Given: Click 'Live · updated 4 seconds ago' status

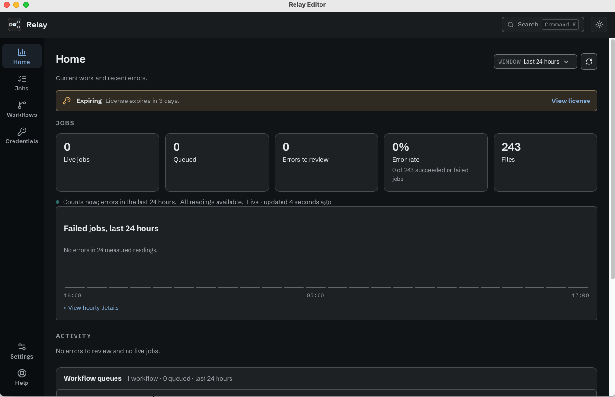Looking at the screenshot, I should (x=289, y=202).
